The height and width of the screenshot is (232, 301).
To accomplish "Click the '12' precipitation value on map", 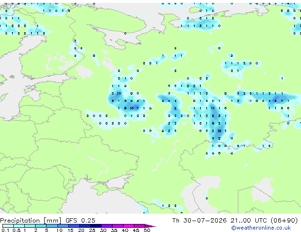I will tap(219, 131).
